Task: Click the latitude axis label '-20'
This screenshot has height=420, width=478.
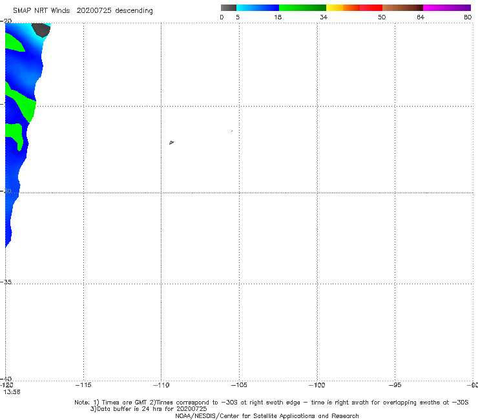Action: pos(6,21)
